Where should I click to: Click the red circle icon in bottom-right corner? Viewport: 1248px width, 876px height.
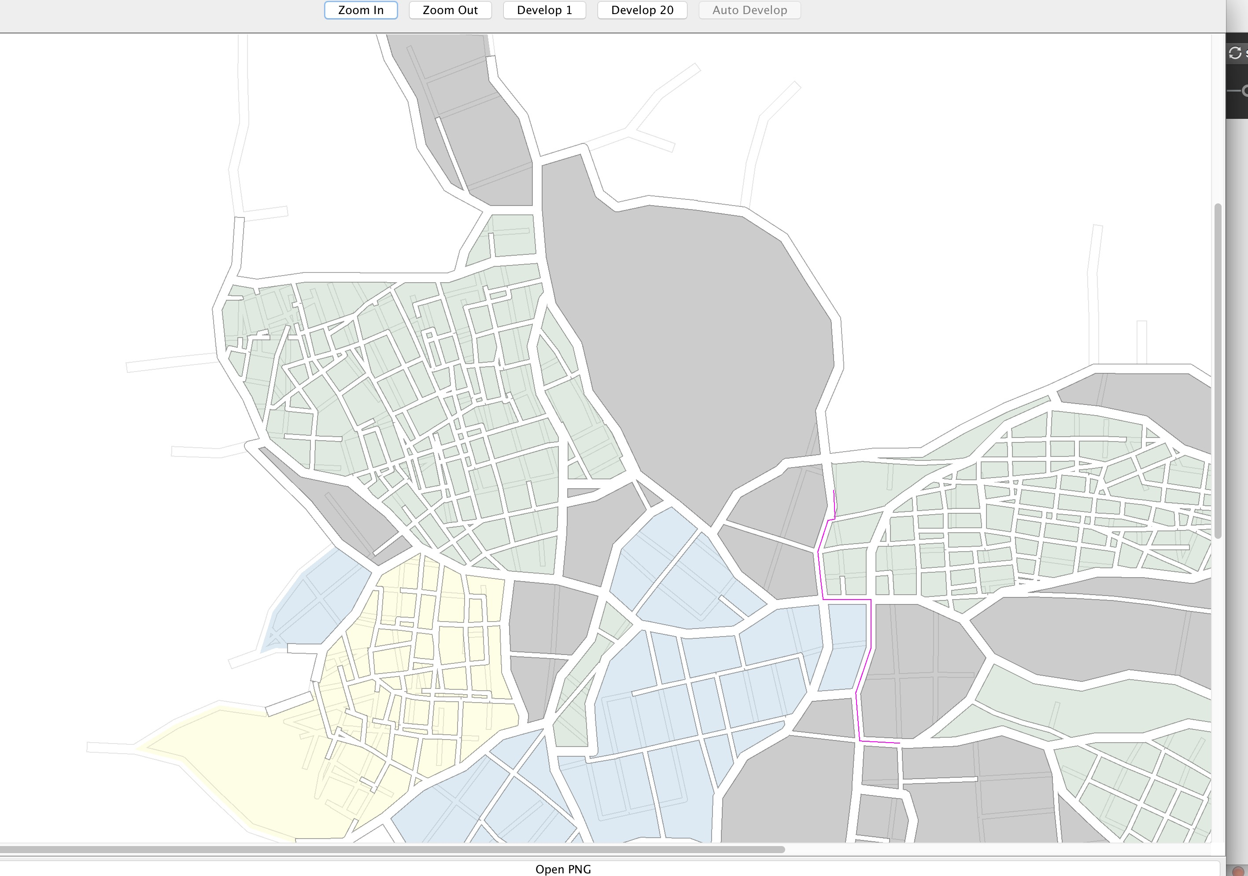pos(1238,871)
